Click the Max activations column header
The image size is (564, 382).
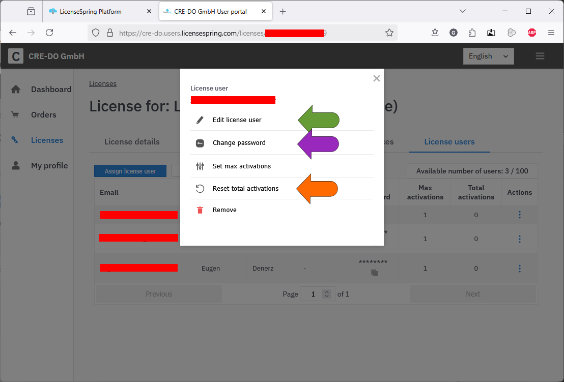[x=425, y=192]
